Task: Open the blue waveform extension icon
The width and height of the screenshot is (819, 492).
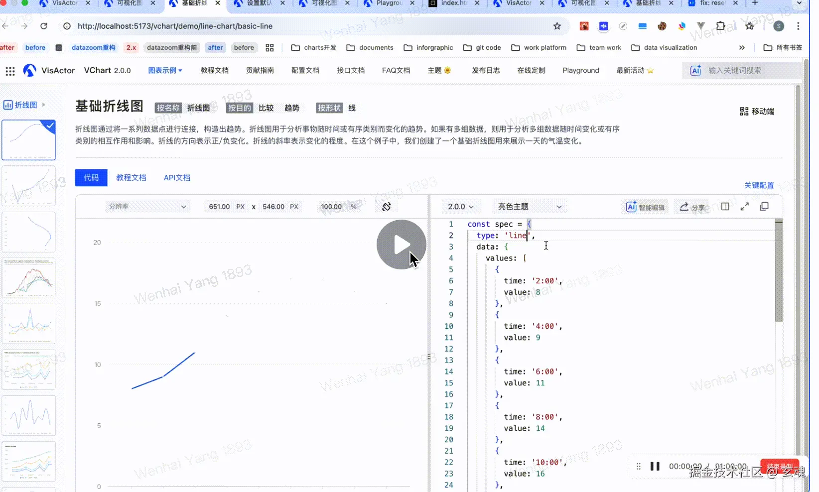Action: (x=603, y=26)
